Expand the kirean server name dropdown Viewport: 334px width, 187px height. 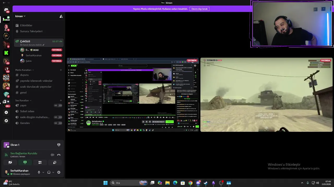pyautogui.click(x=20, y=16)
